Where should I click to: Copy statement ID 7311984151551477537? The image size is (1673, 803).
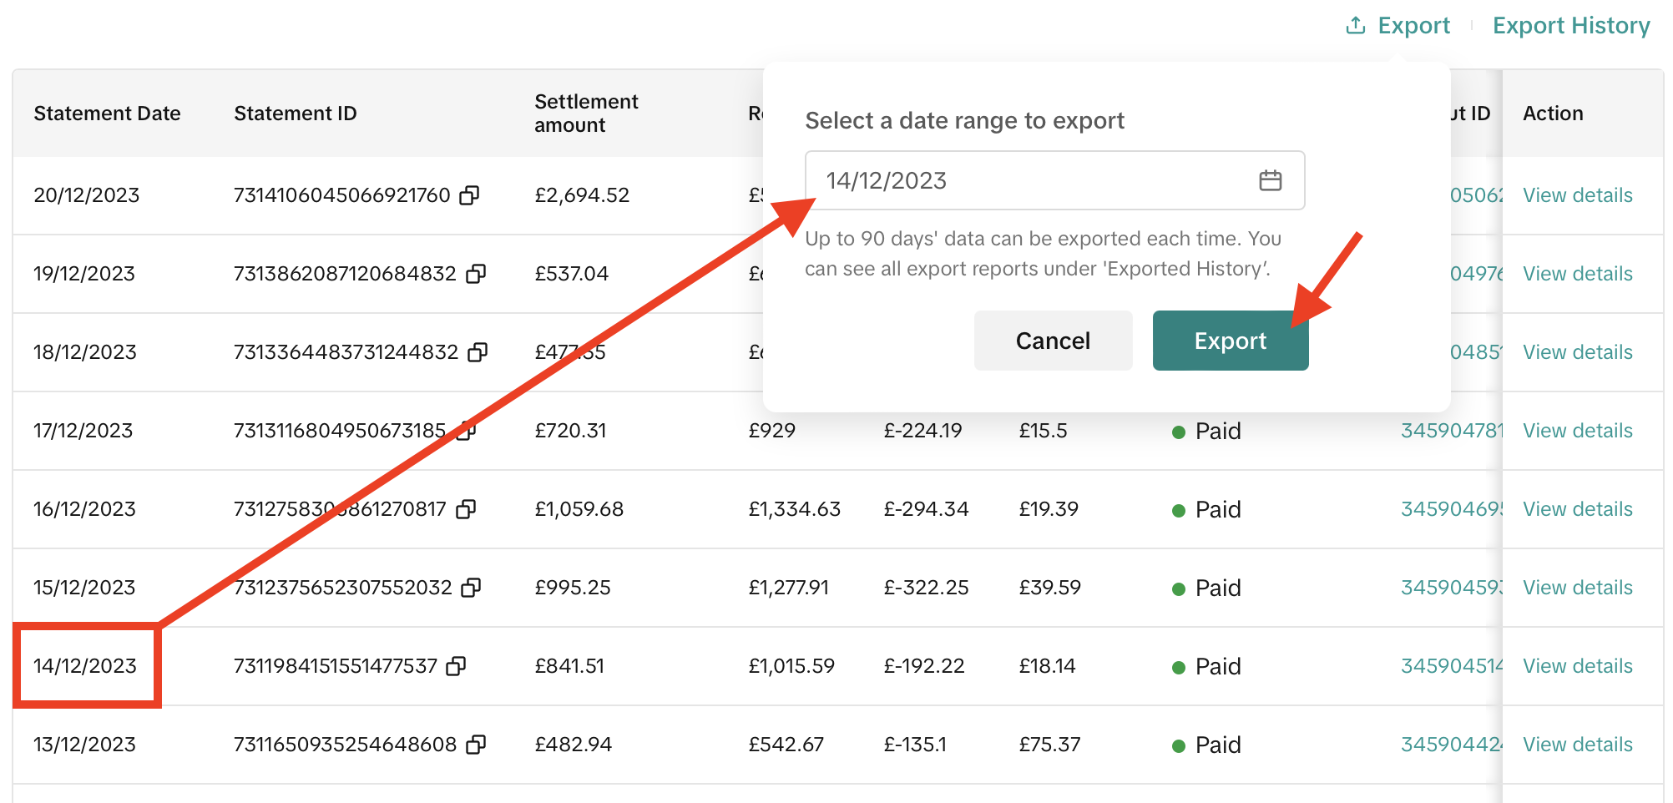tap(457, 665)
